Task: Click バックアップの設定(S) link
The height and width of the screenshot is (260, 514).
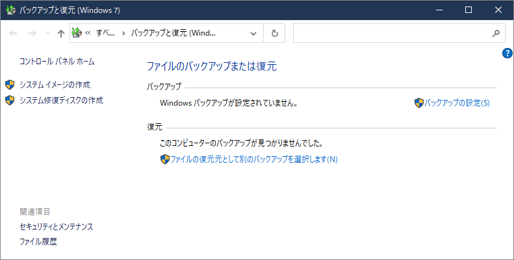Action: [457, 103]
